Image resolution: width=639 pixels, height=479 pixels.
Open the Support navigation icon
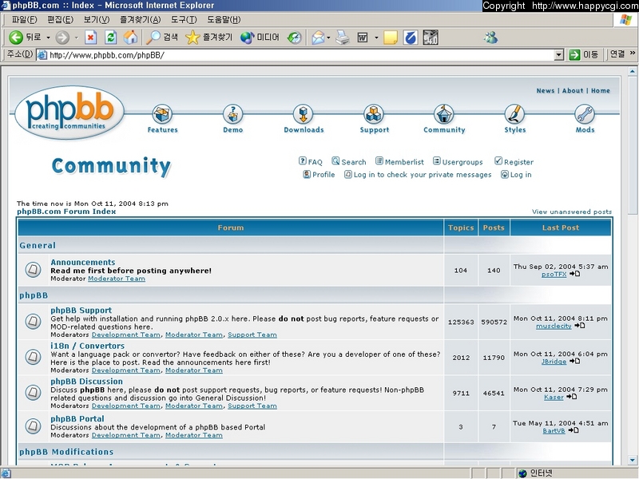click(374, 114)
